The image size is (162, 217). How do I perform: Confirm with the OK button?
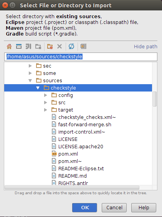85,208
